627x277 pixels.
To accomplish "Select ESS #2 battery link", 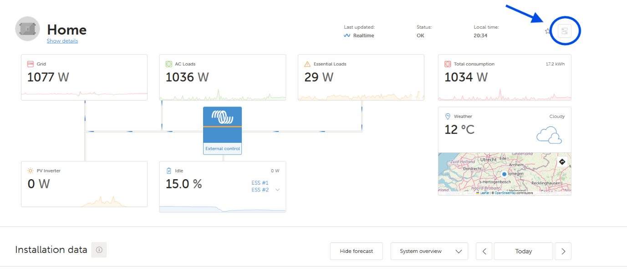I will 260,190.
